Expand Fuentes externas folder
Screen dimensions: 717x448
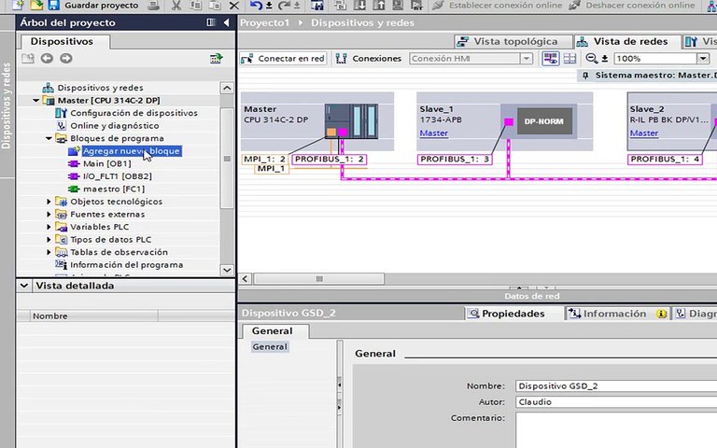[x=49, y=214]
